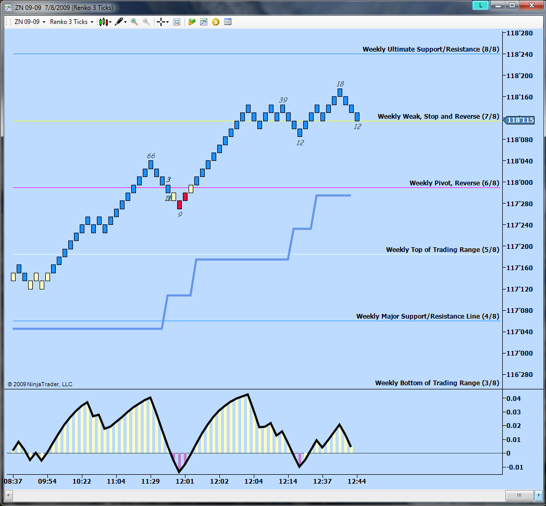Open the Renko 3 Ticks interval dropdown
This screenshot has height=506, width=546.
tap(72, 22)
